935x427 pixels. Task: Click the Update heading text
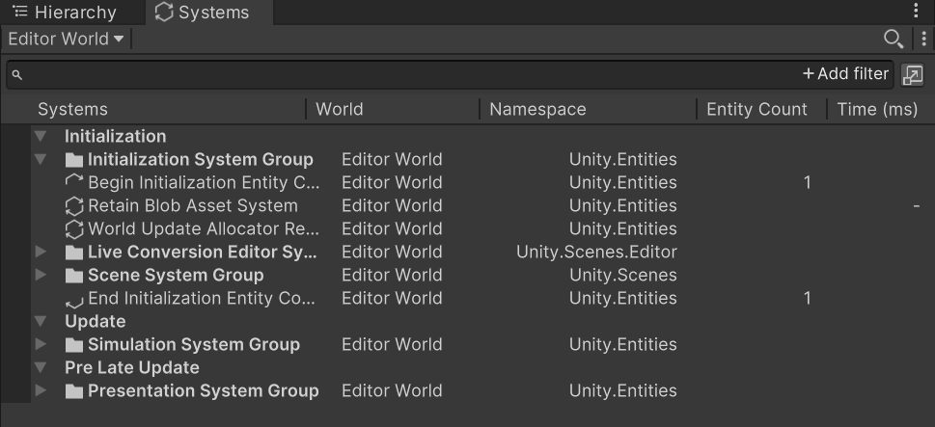[95, 322]
